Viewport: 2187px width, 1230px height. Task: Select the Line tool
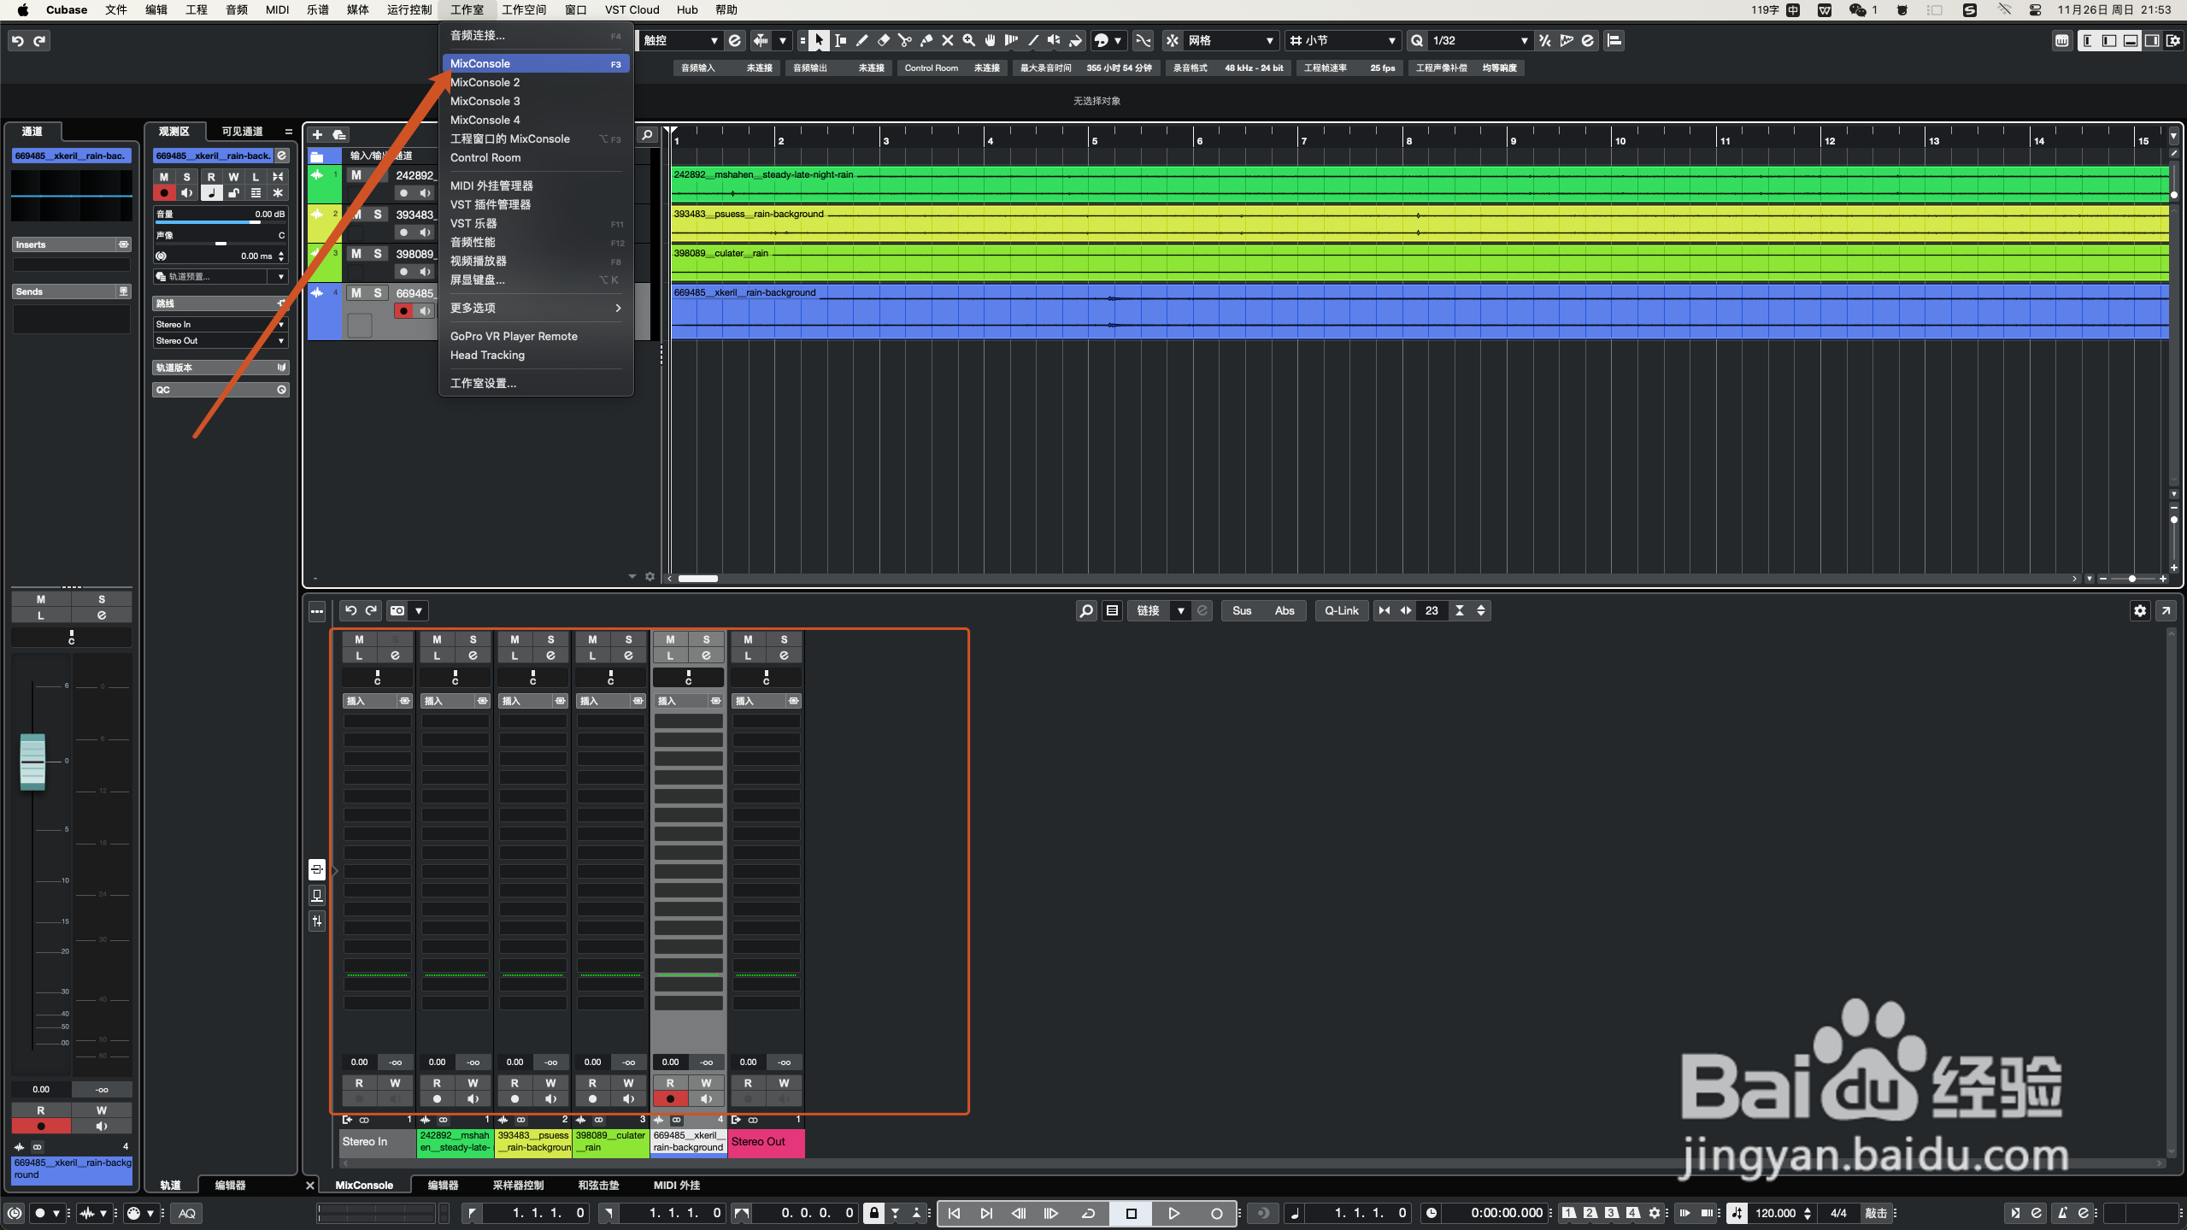pyautogui.click(x=1032, y=40)
